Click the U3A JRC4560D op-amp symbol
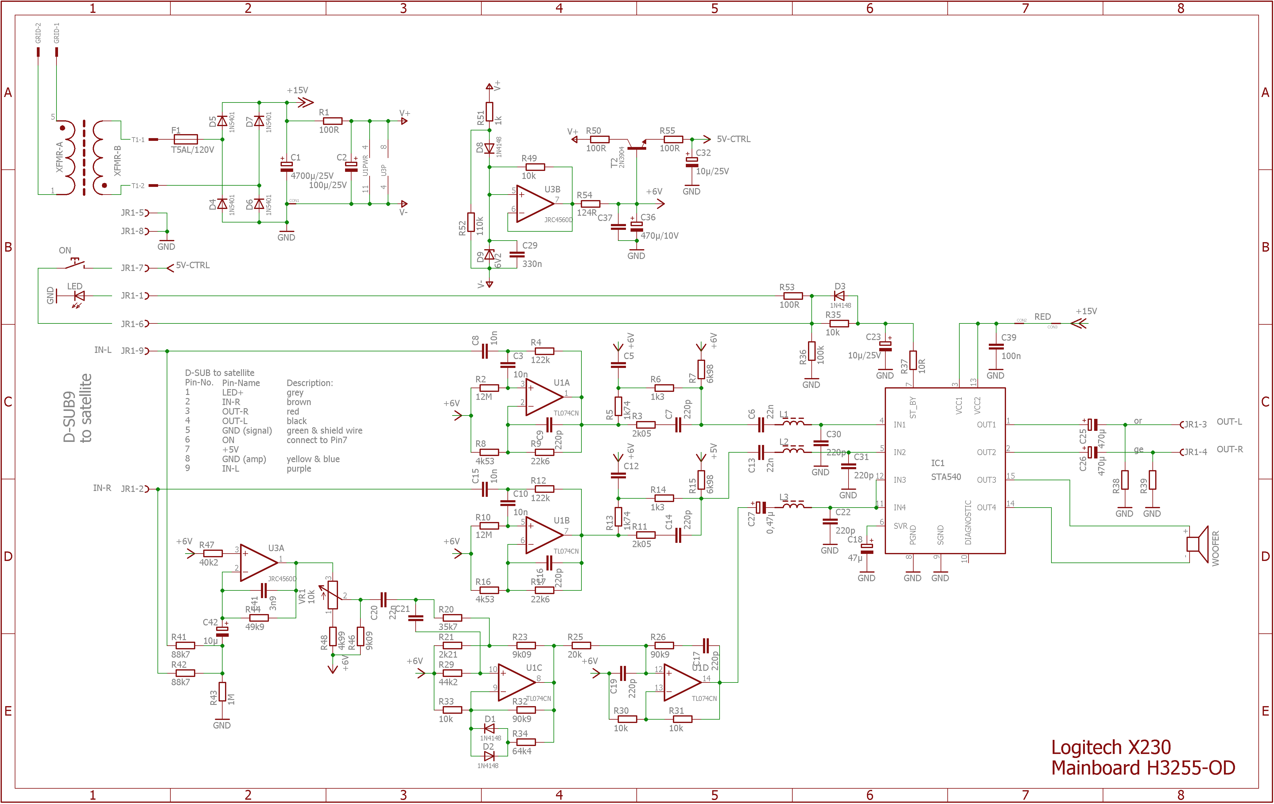The width and height of the screenshot is (1274, 804). click(x=259, y=563)
